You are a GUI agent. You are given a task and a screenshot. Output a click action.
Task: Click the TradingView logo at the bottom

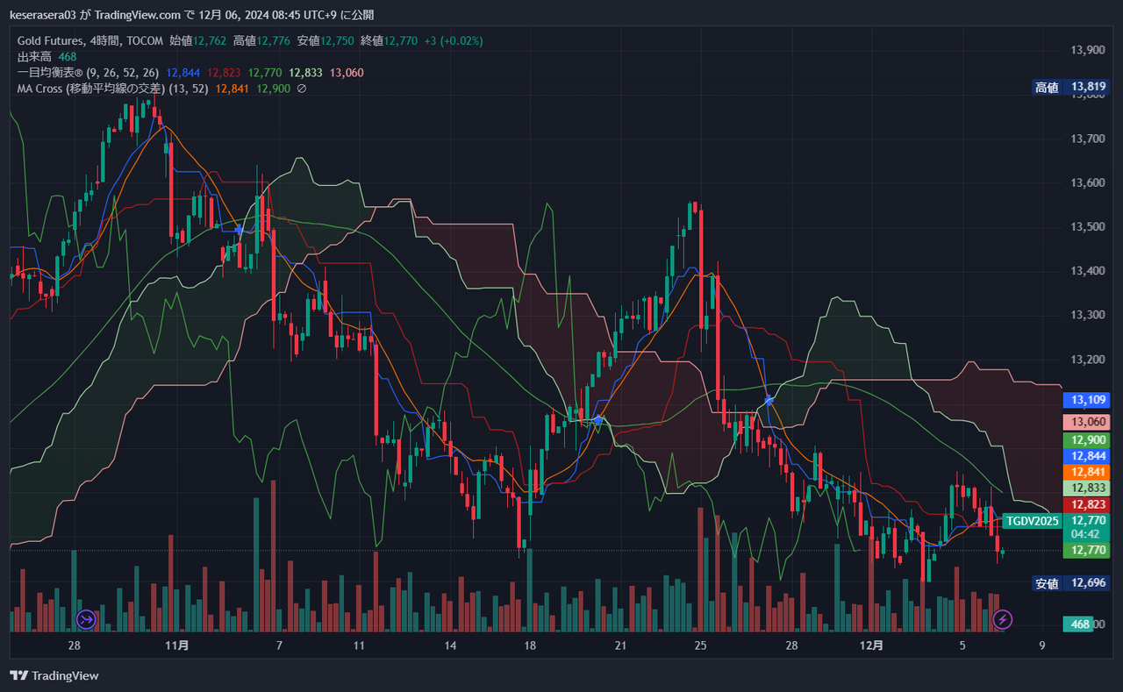[x=54, y=675]
